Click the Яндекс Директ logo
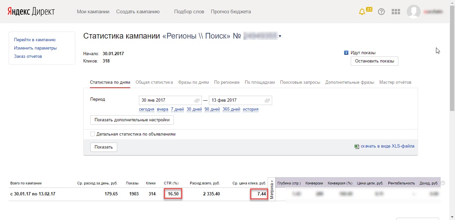The image size is (455, 220). 31,12
